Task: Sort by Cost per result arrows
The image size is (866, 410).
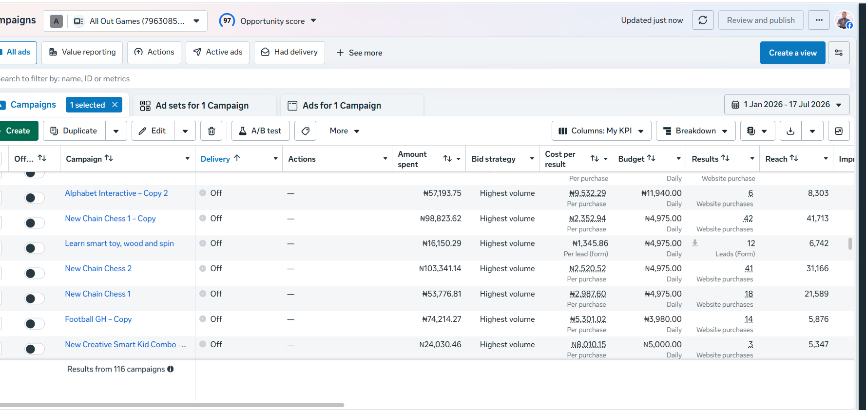Action: tap(595, 159)
